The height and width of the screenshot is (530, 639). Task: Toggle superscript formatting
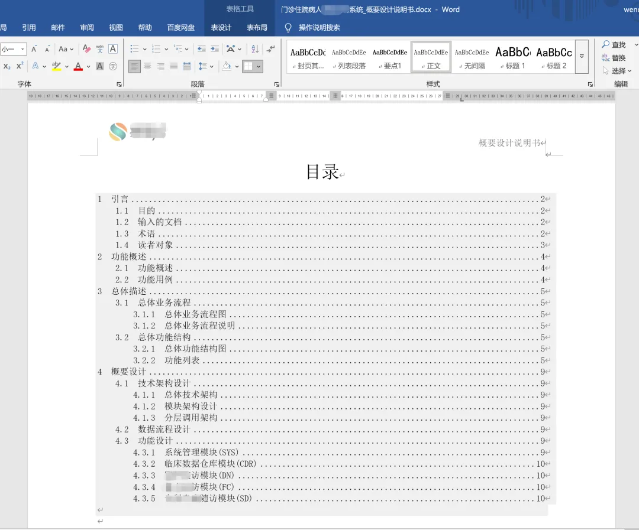pos(20,66)
